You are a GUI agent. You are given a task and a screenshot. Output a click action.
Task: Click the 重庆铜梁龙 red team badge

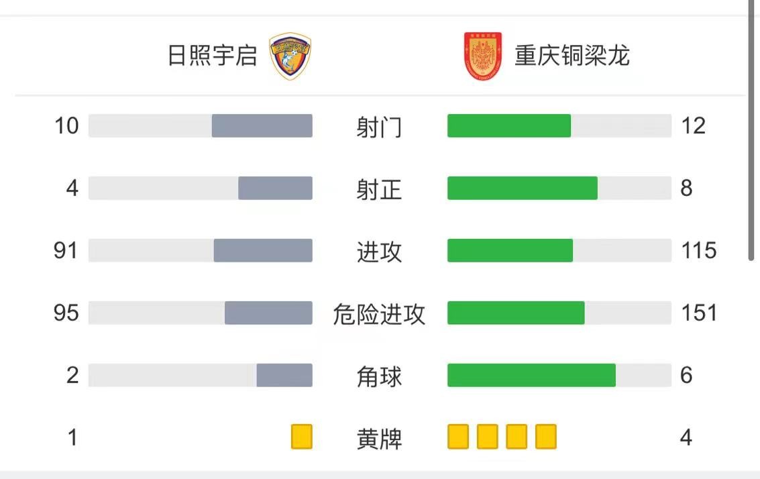coord(483,56)
